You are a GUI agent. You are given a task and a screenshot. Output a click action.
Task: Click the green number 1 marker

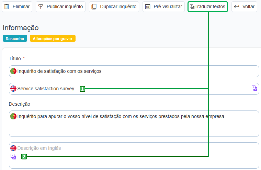(x=82, y=89)
